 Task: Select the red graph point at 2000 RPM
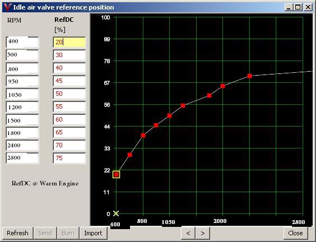click(x=222, y=86)
